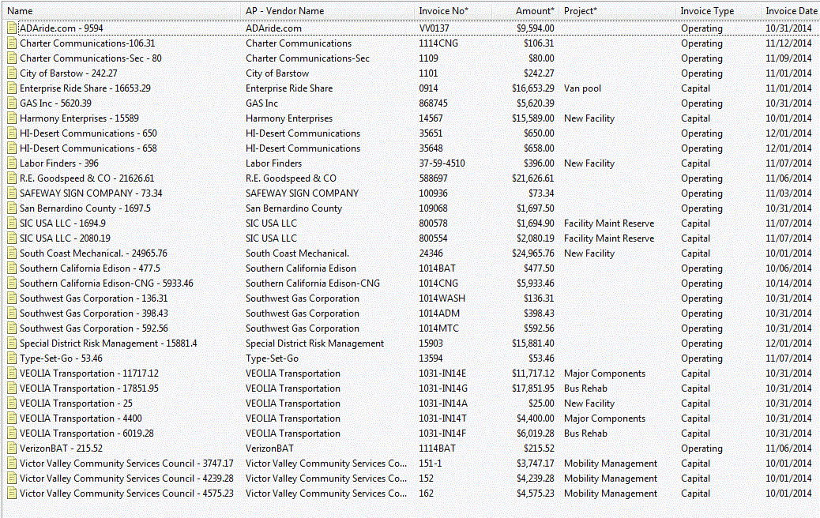The image size is (820, 518).
Task: Click the icon for R.E. Goodspeed & CO - 21626.61
Action: pos(12,178)
